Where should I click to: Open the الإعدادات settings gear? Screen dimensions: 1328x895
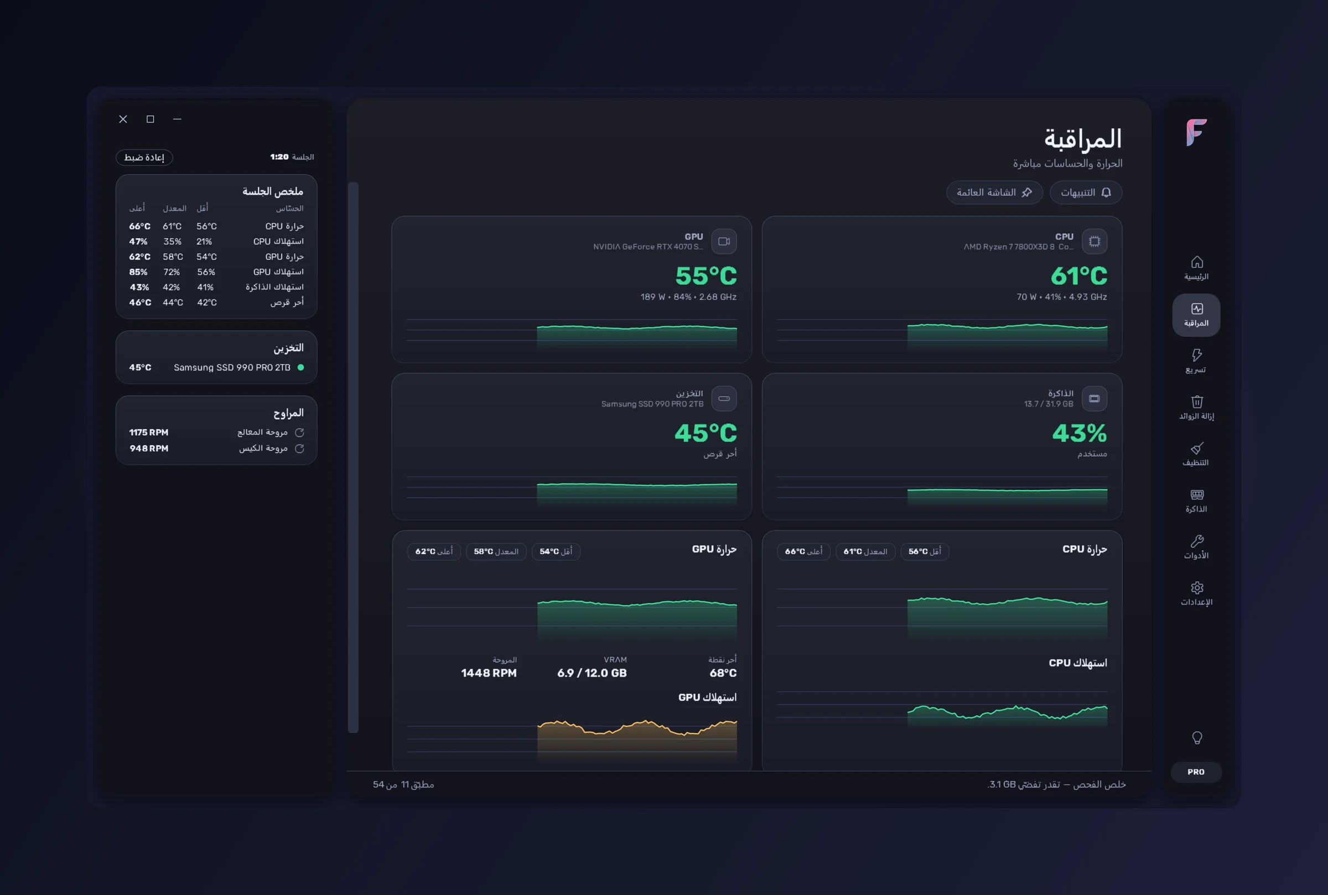point(1196,594)
